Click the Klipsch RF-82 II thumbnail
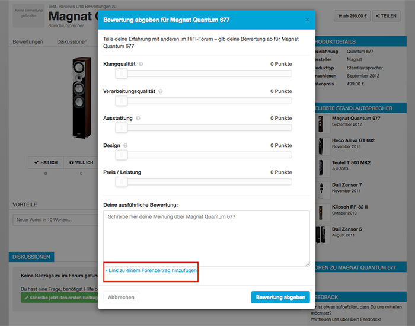This screenshot has width=415, height=326. [x=321, y=213]
